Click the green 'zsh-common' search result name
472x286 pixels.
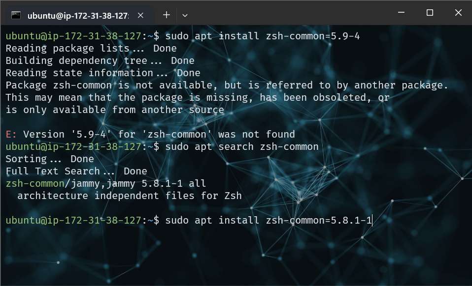coord(34,183)
